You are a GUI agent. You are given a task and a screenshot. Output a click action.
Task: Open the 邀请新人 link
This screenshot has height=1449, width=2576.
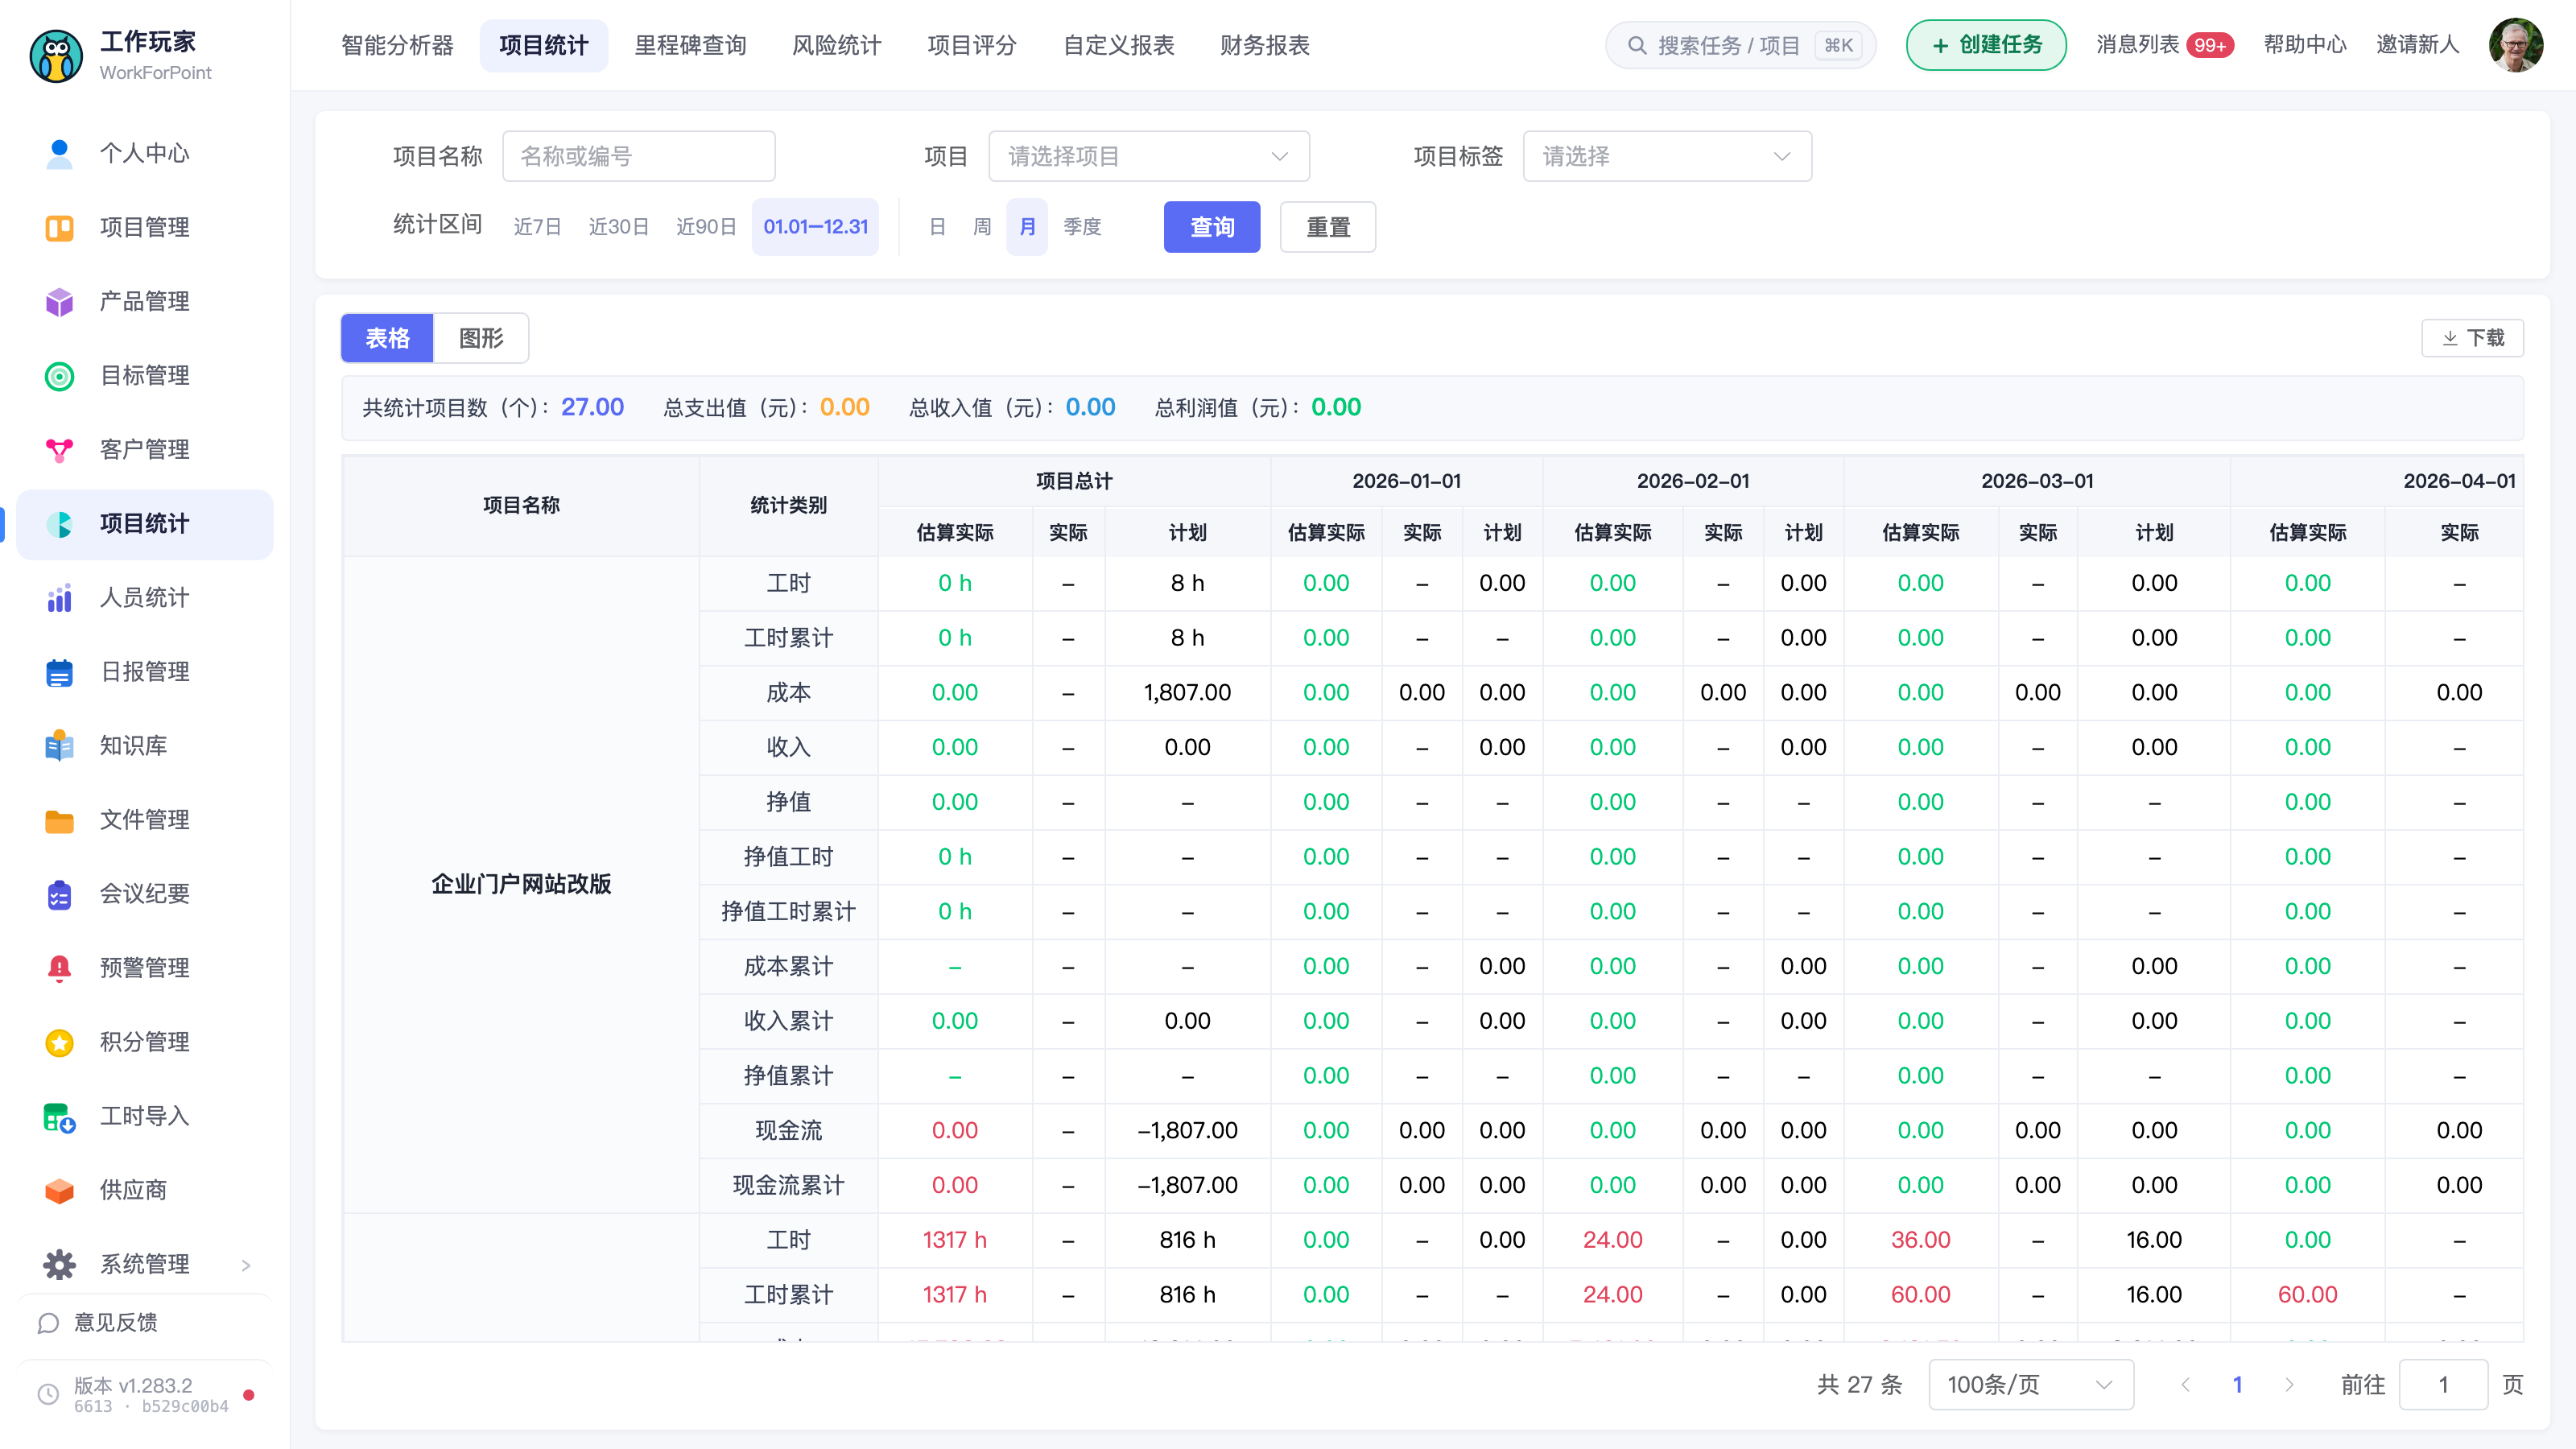2417,45
